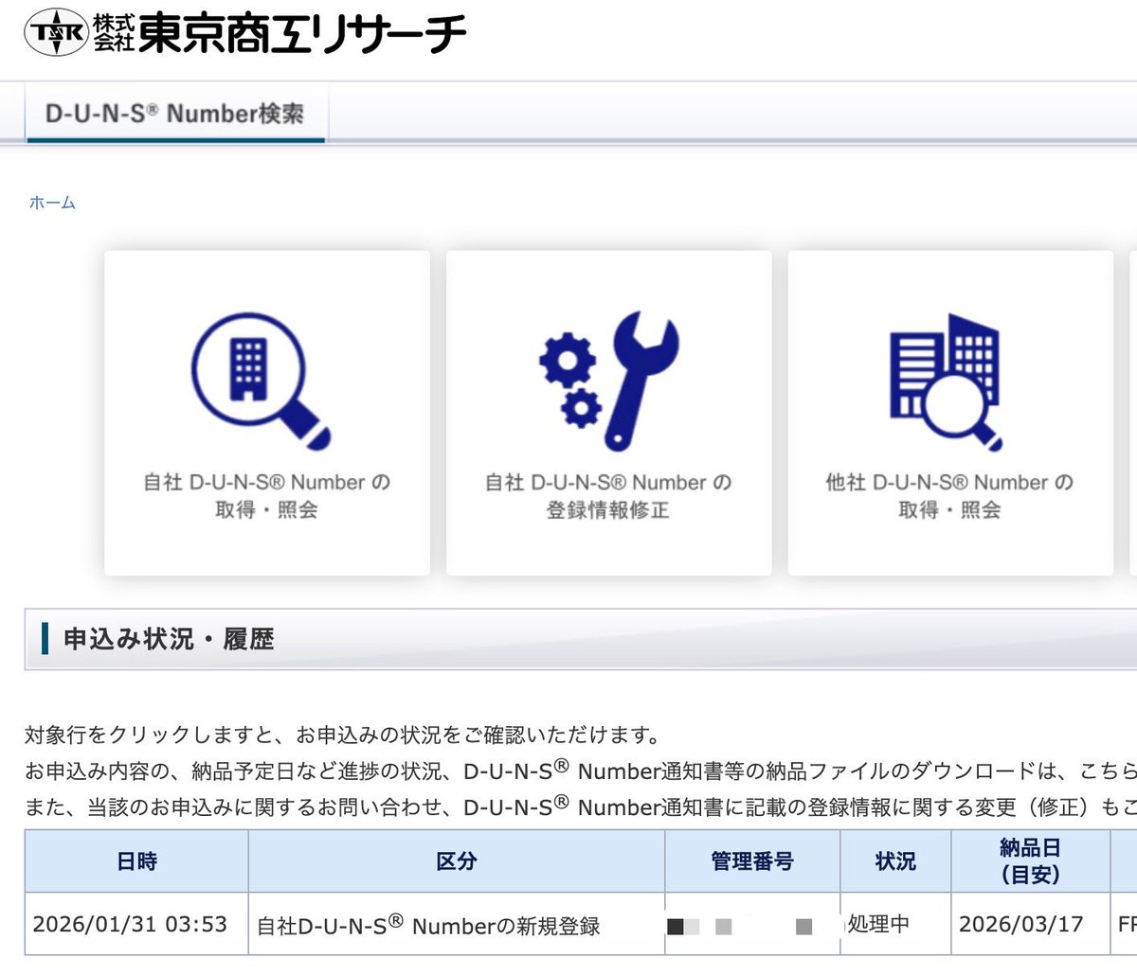Viewport: 1137px width, 975px height.
Task: Select the 自社D-U-N-S Numberの新規登録 cell
Action: point(457,924)
